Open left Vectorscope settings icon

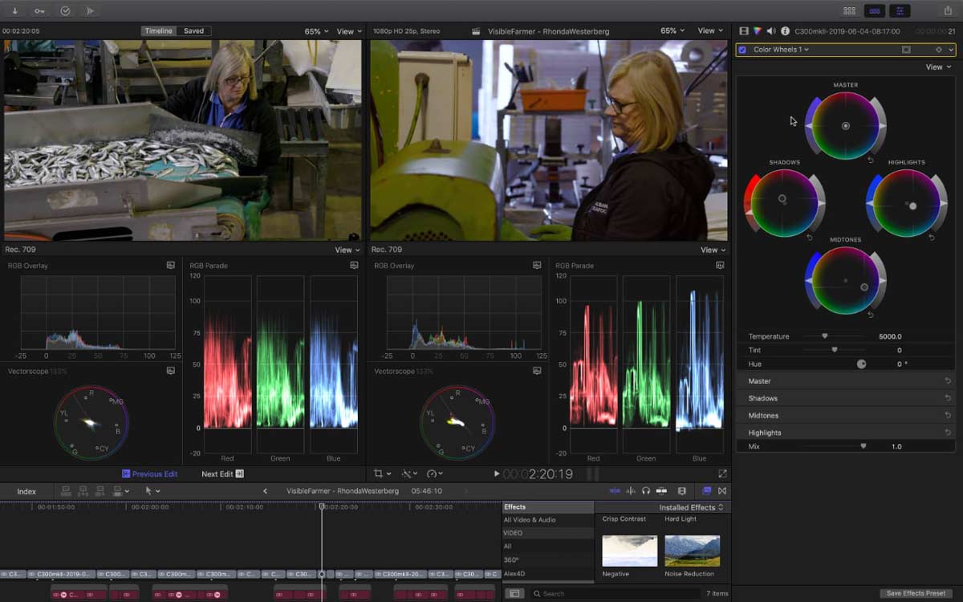click(x=171, y=371)
